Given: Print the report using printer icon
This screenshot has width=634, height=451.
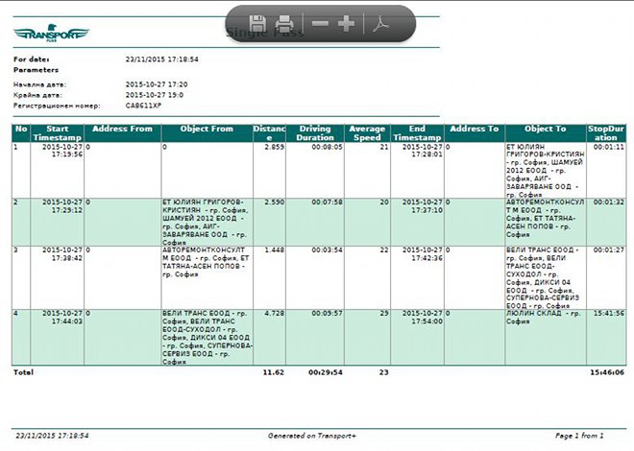Looking at the screenshot, I should 284,22.
